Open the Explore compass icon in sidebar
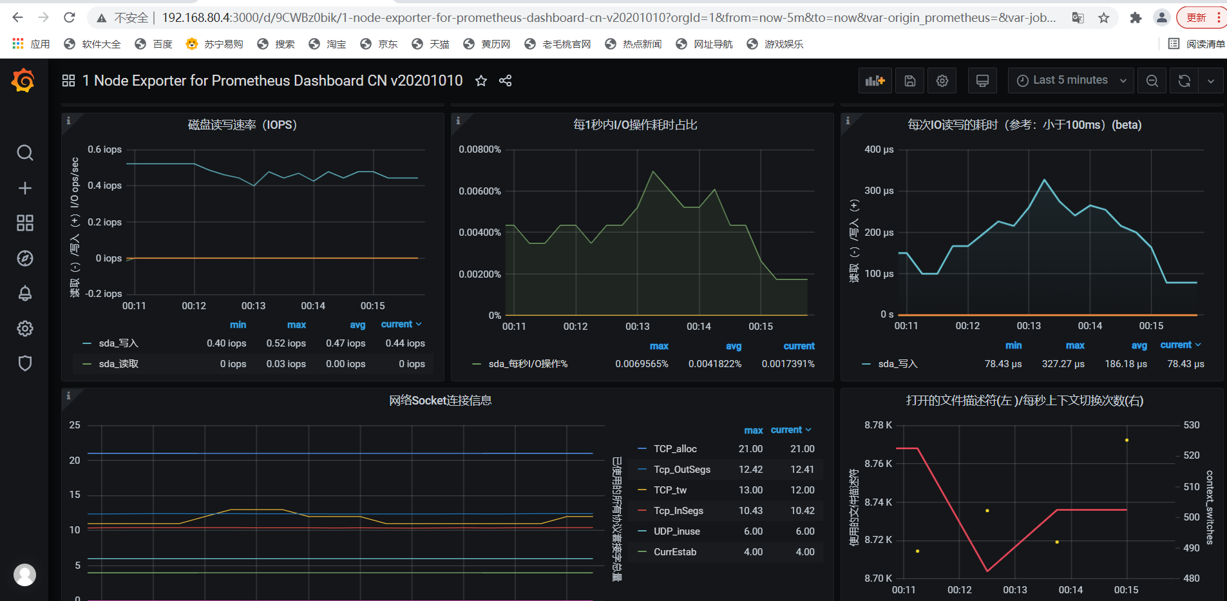The width and height of the screenshot is (1227, 601). (x=24, y=258)
